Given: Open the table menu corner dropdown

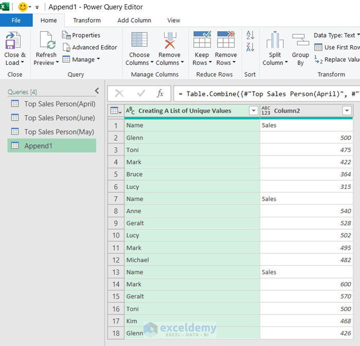Looking at the screenshot, I should click(x=116, y=111).
